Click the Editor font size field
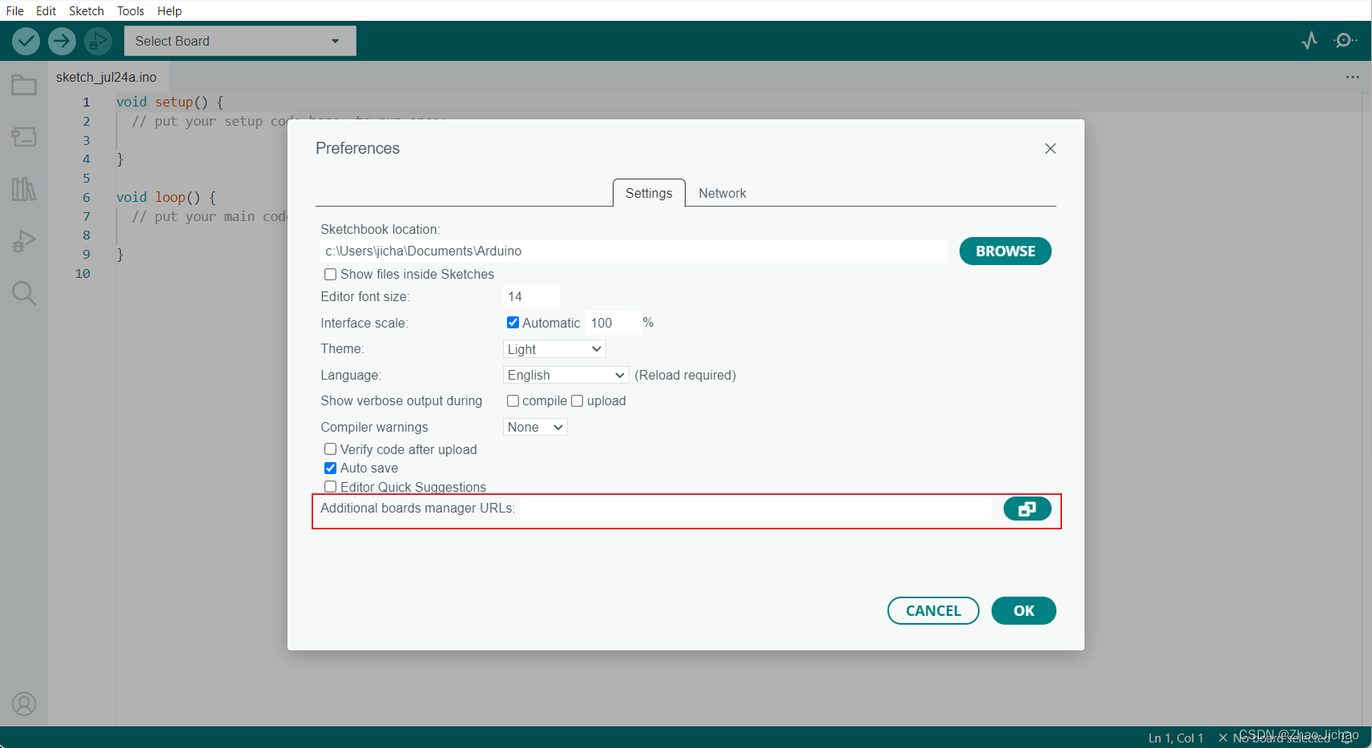Screen dimensions: 1372x748 tap(531, 297)
